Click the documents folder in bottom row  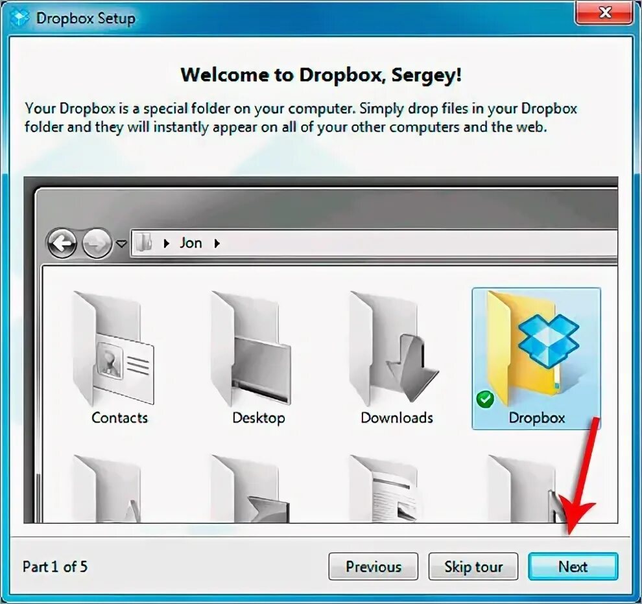point(384,489)
